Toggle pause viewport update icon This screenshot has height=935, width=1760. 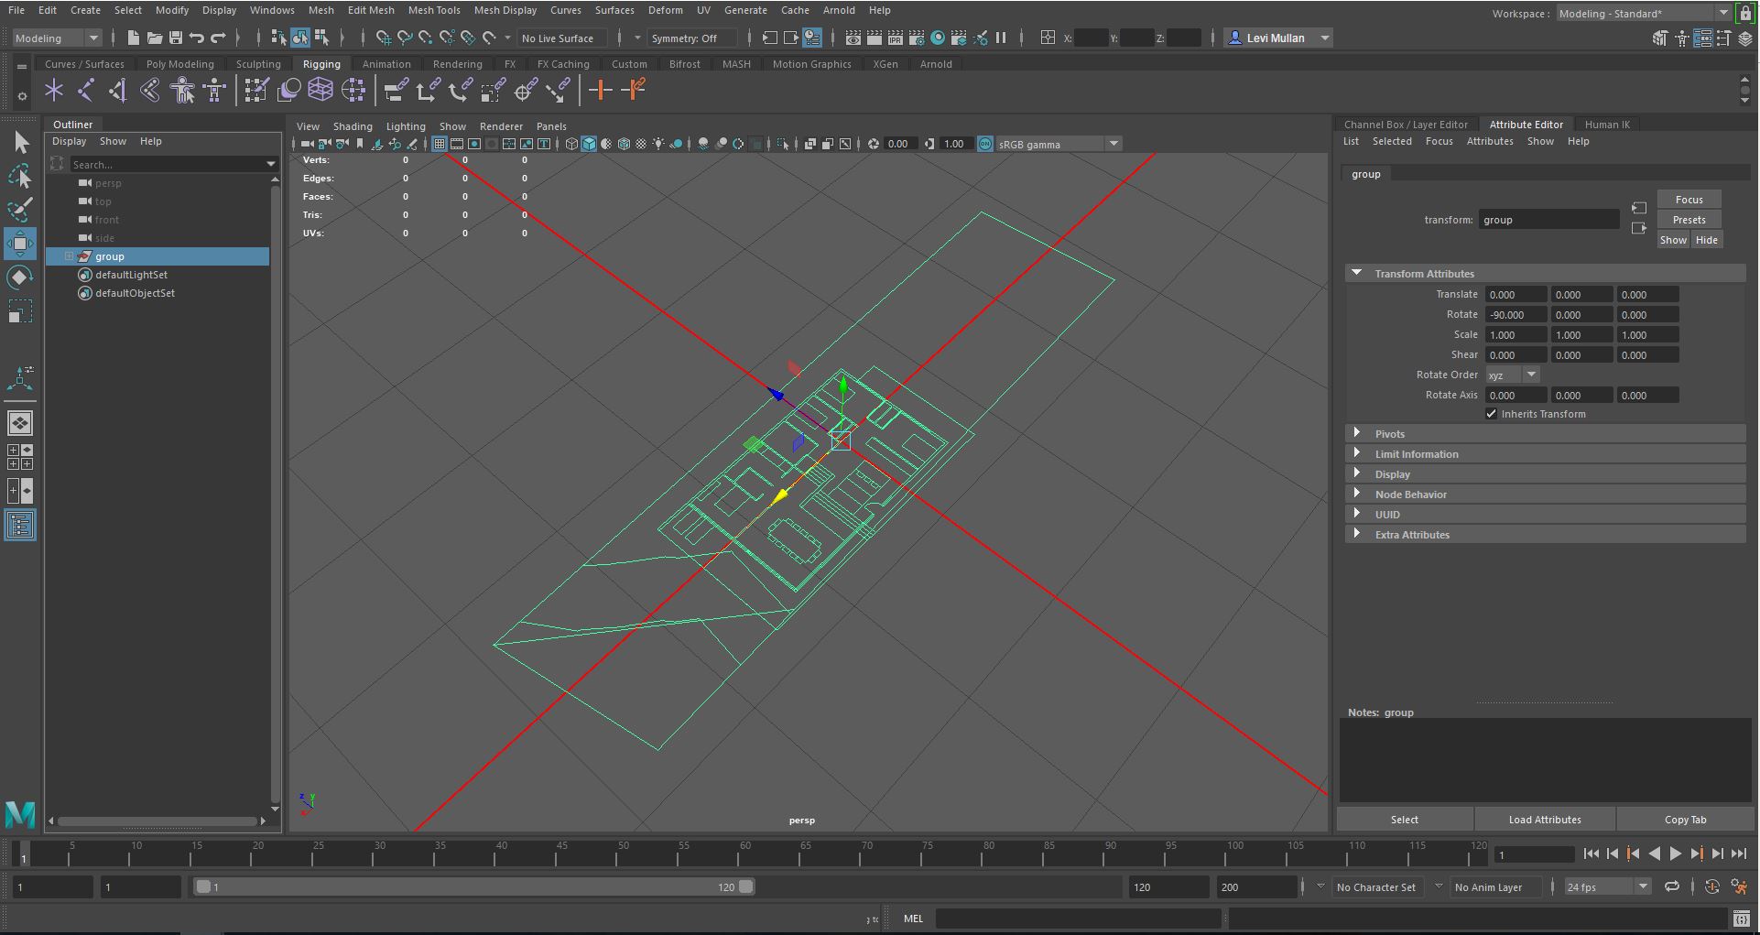coord(1001,38)
